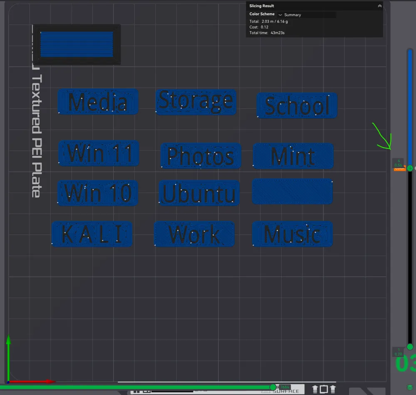Viewport: 416px width, 395px height.
Task: Select the Win 10 label object
Action: 98,193
